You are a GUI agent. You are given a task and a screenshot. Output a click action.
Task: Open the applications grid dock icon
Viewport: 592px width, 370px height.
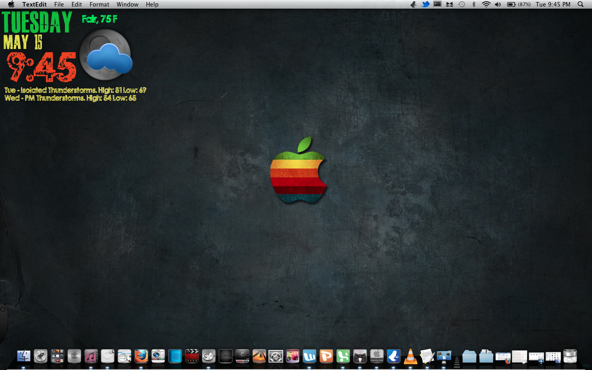pos(58,356)
